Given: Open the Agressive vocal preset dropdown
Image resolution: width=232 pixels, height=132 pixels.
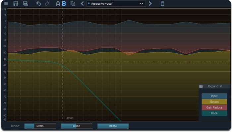Looking at the screenshot, I should [116, 4].
